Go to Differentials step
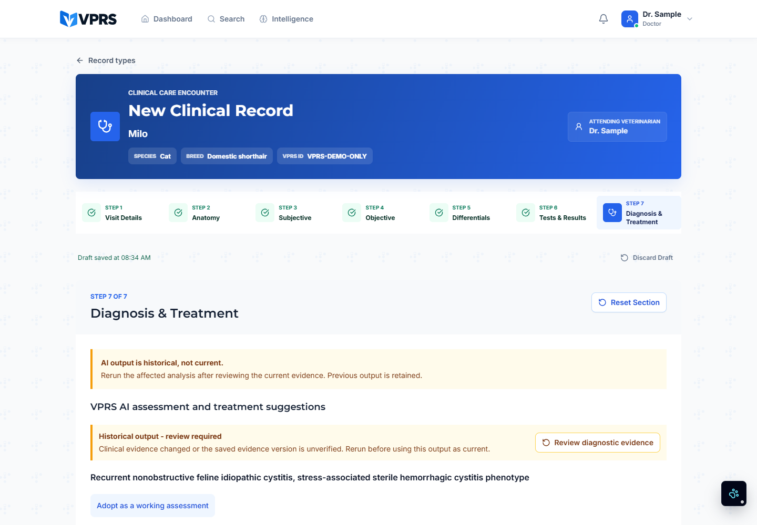 tap(465, 213)
